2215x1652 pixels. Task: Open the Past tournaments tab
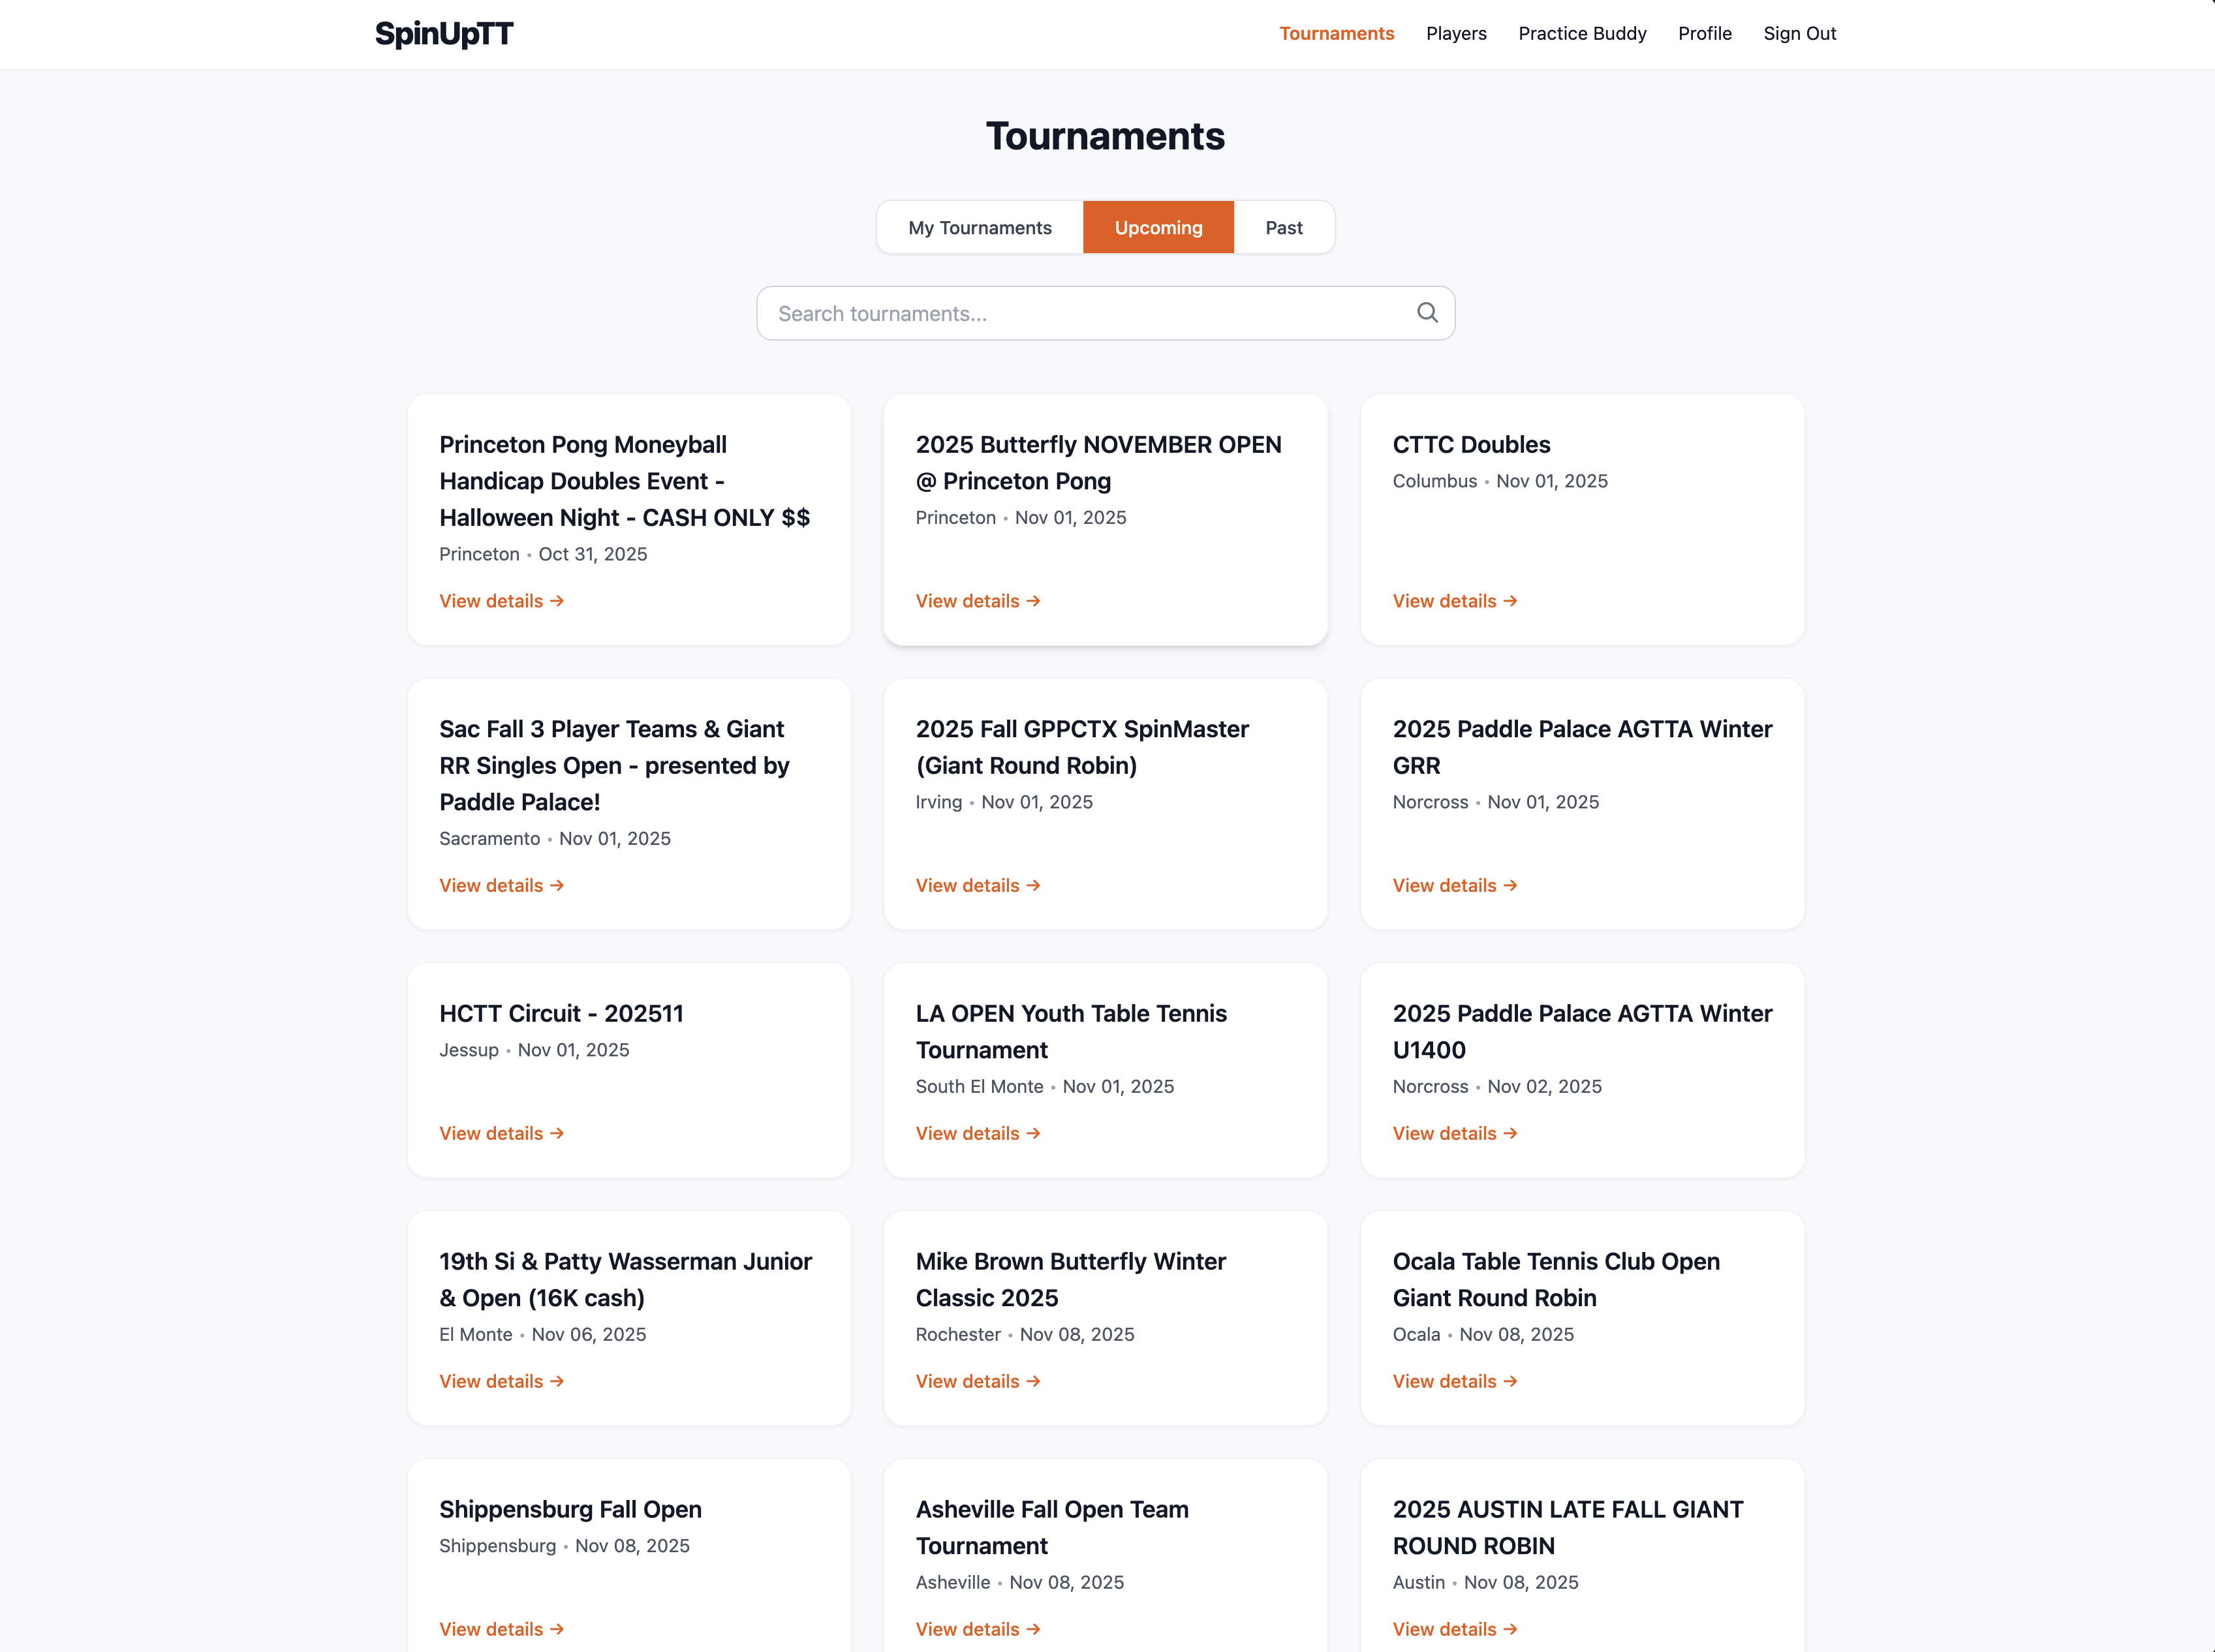point(1283,228)
